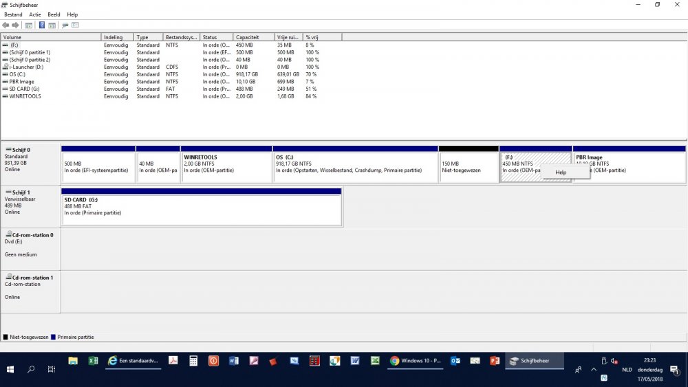Select OS (C:) row in volume list
This screenshot has height=387, width=688.
(17, 74)
